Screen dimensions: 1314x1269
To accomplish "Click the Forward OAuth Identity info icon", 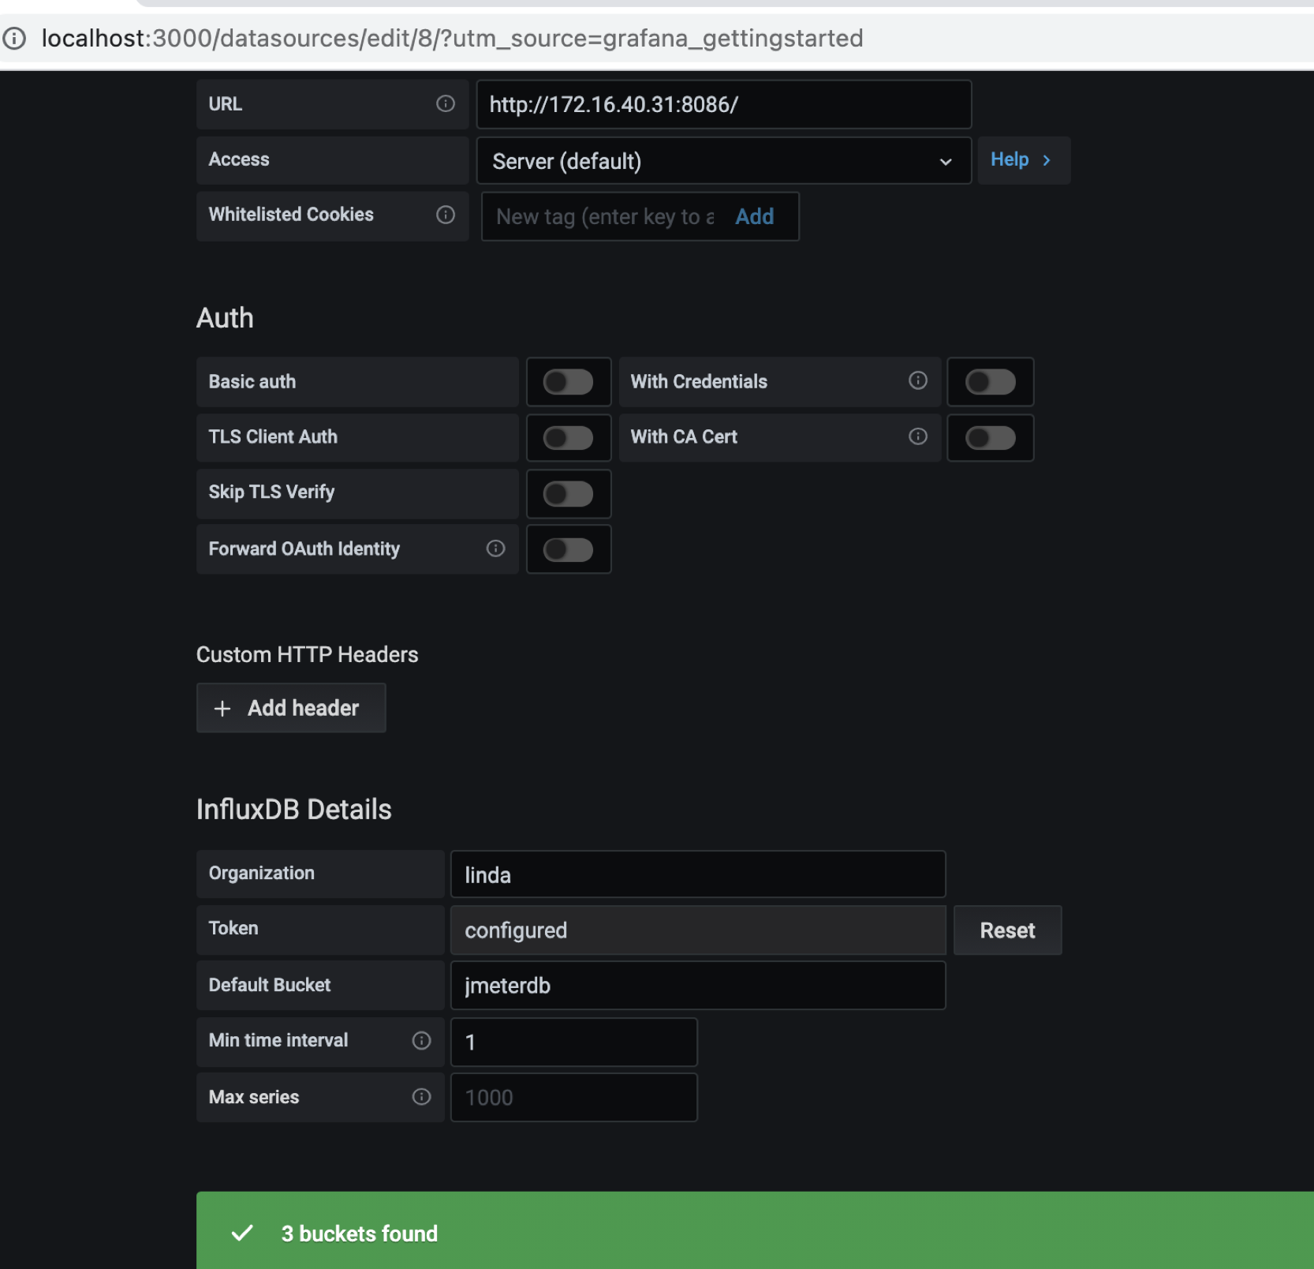I will click(x=495, y=548).
